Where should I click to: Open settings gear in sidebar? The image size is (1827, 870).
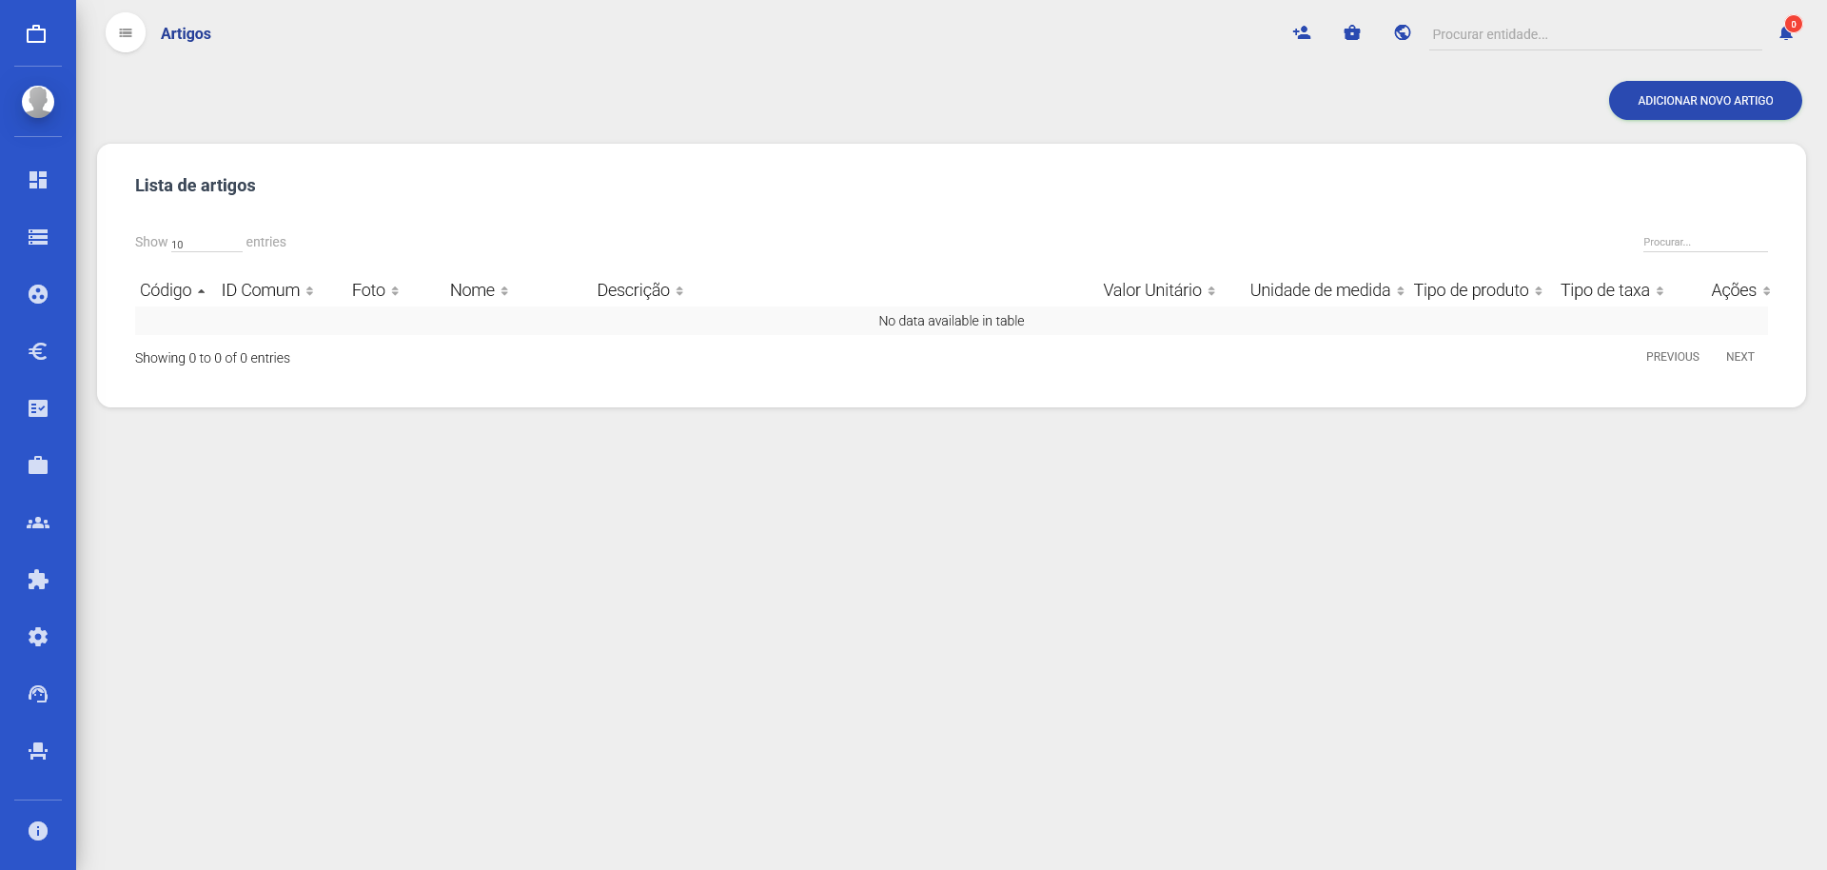point(38,637)
